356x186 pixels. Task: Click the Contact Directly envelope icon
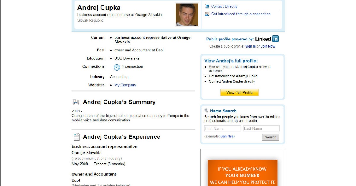point(207,6)
